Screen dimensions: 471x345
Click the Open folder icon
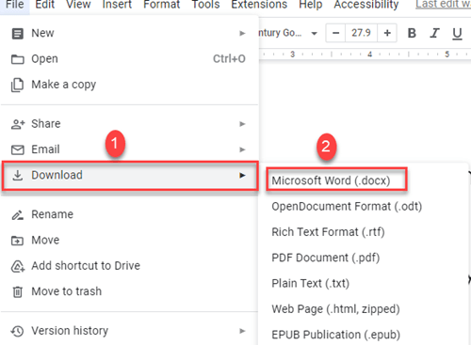[x=18, y=59]
